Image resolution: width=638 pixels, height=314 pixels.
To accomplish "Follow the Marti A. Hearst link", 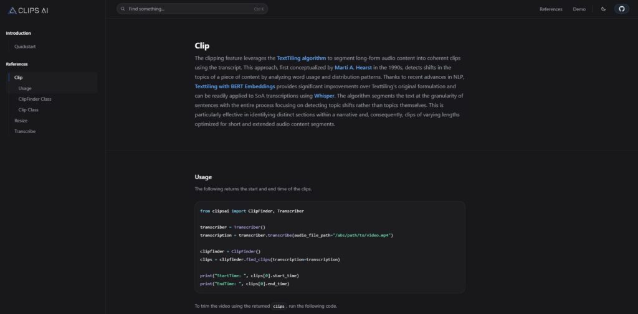I will pyautogui.click(x=353, y=67).
